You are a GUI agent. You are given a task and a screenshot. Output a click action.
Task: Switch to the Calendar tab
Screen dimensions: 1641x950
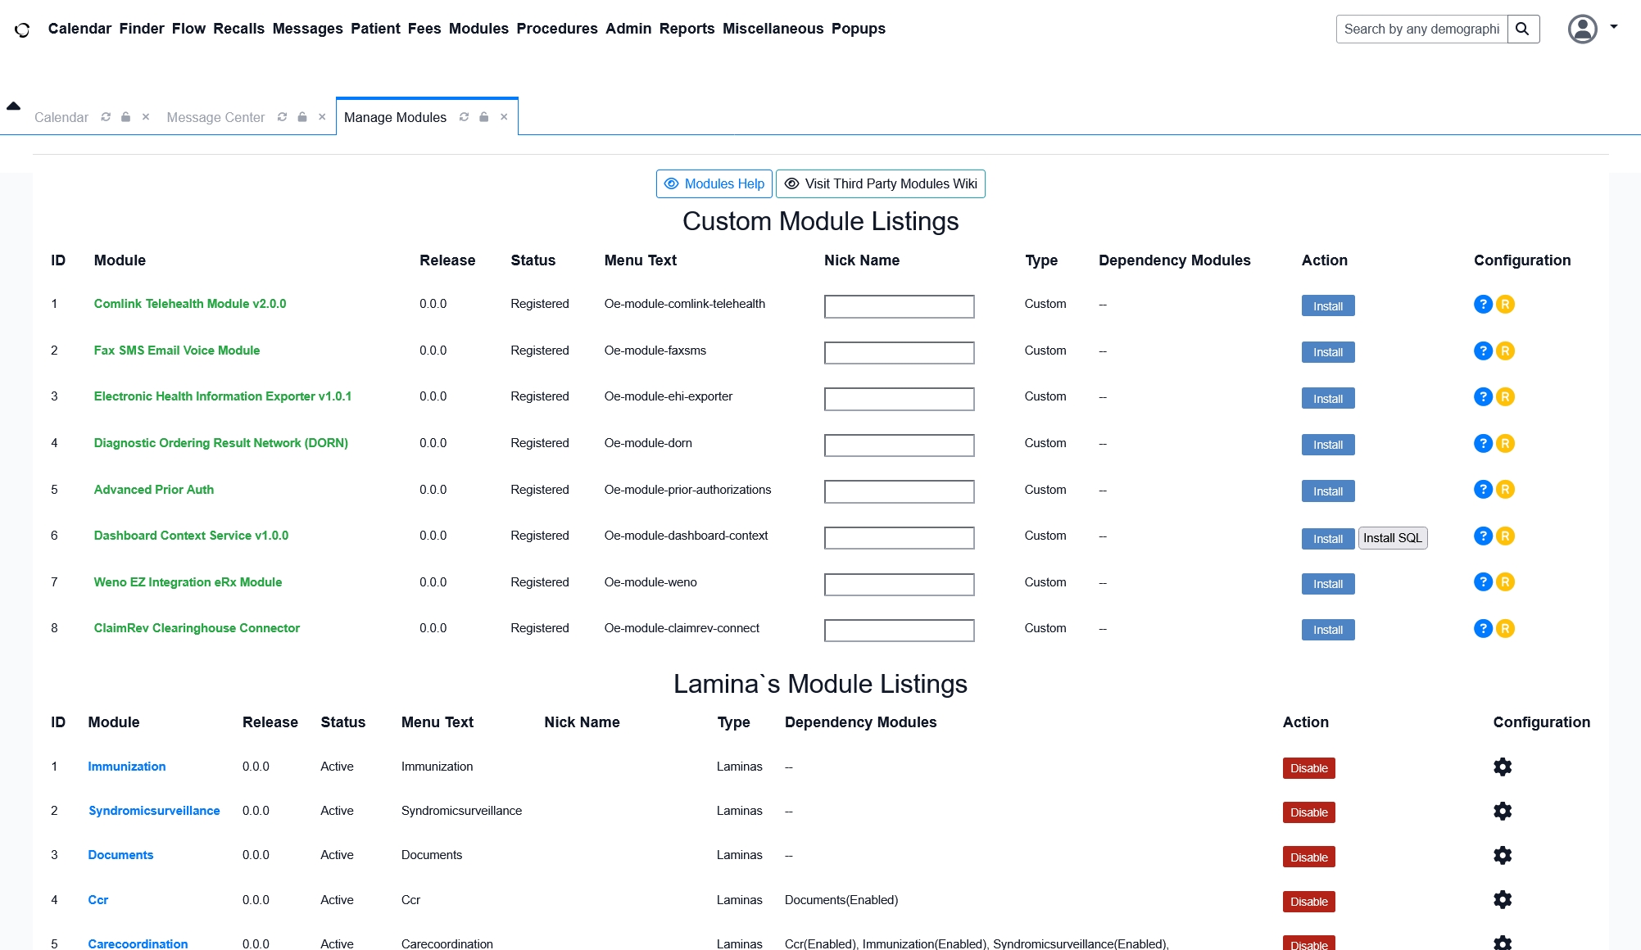click(x=61, y=117)
